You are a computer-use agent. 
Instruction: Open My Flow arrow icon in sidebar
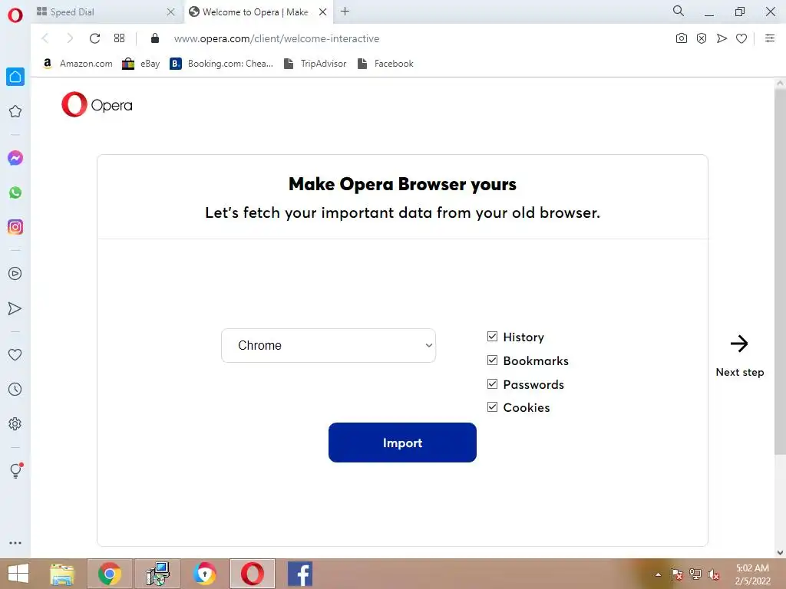coord(15,308)
